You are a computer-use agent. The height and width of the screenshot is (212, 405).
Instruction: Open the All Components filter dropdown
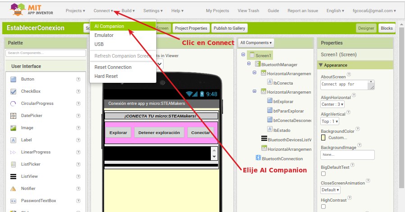coord(256,43)
